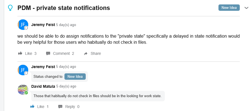Click Jeremy Feist's avatar on the post
The height and width of the screenshot is (111, 250).
tap(23, 25)
